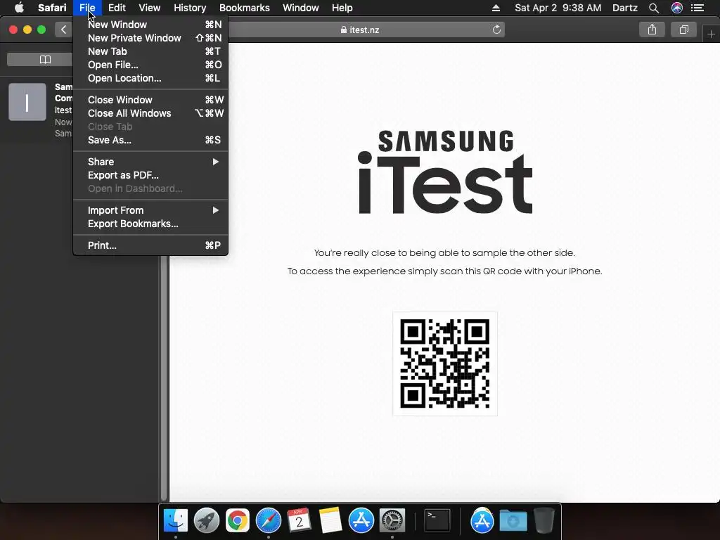Choose Export as PDF…
Viewport: 720px width, 540px height.
[x=150, y=175]
